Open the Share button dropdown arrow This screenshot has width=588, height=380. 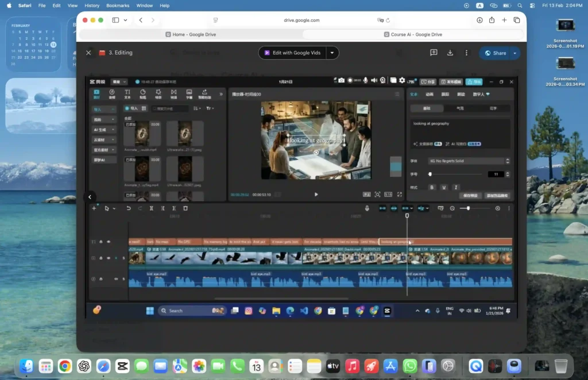pyautogui.click(x=515, y=53)
